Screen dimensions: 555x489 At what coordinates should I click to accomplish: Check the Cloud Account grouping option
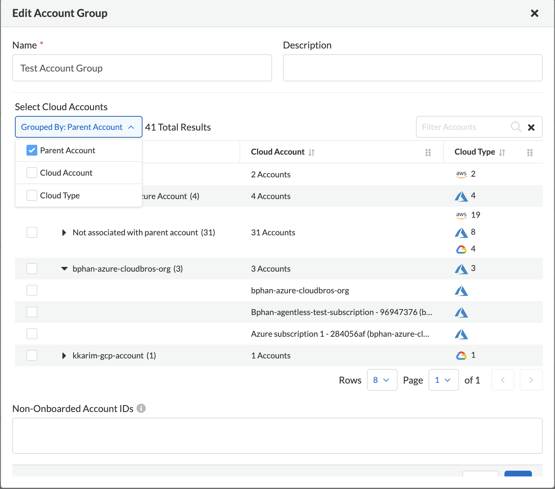tap(32, 173)
